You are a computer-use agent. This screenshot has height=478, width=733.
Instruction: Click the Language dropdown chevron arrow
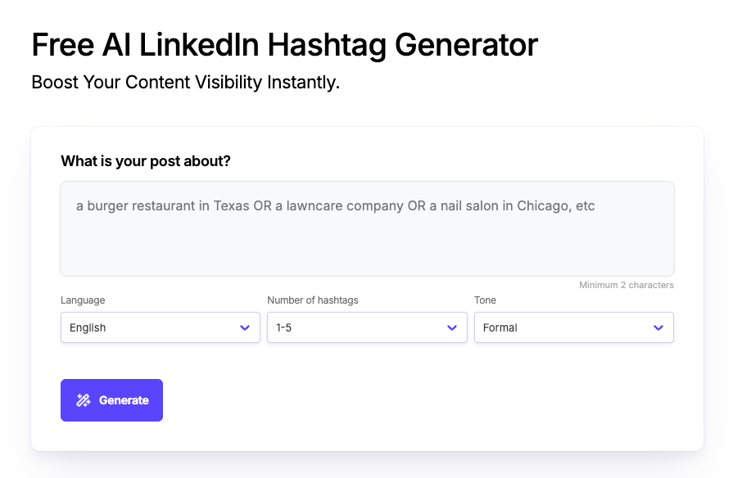pyautogui.click(x=245, y=327)
